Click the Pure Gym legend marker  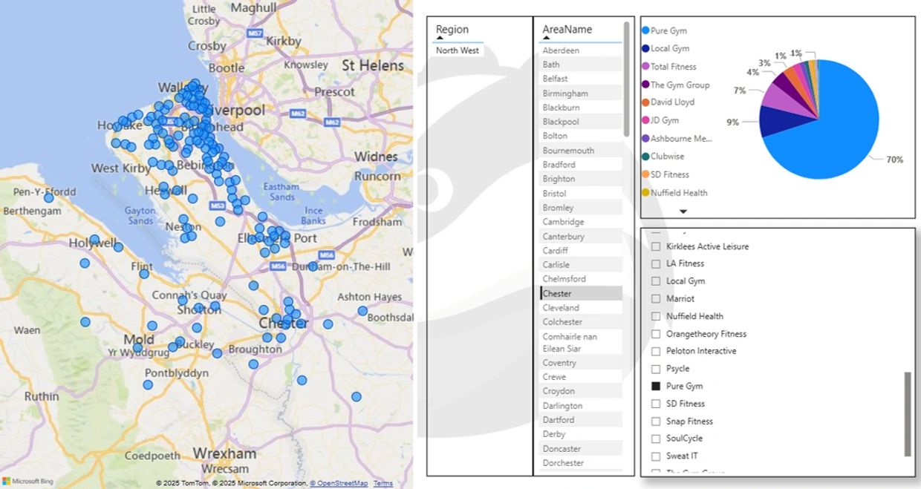pos(645,31)
